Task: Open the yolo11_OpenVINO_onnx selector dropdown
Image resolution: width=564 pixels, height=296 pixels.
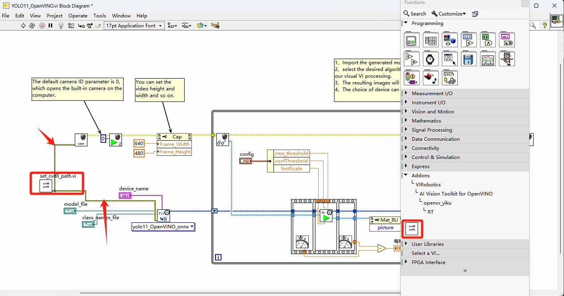Action: [163, 227]
